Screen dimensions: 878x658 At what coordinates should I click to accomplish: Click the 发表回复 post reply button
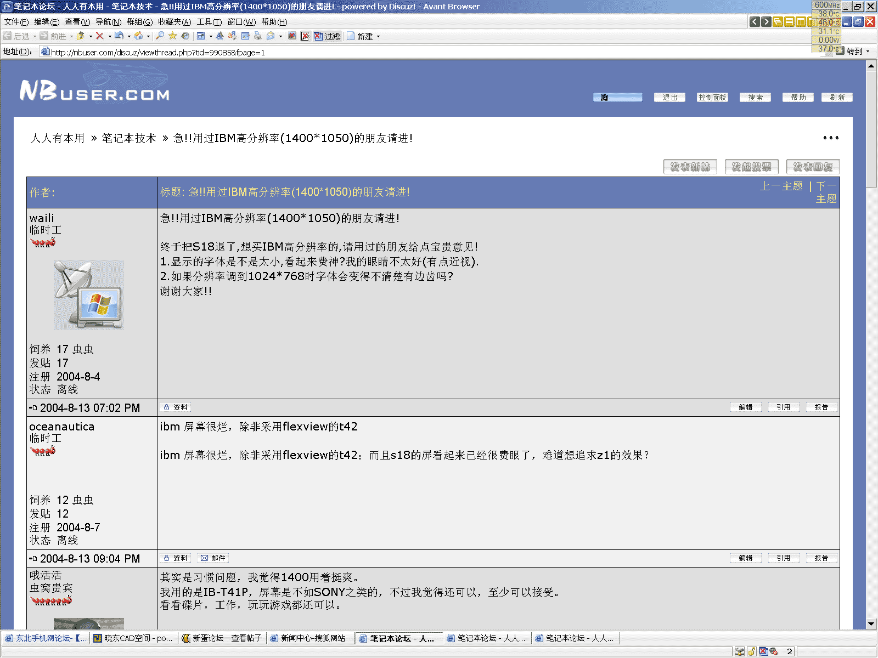(813, 167)
